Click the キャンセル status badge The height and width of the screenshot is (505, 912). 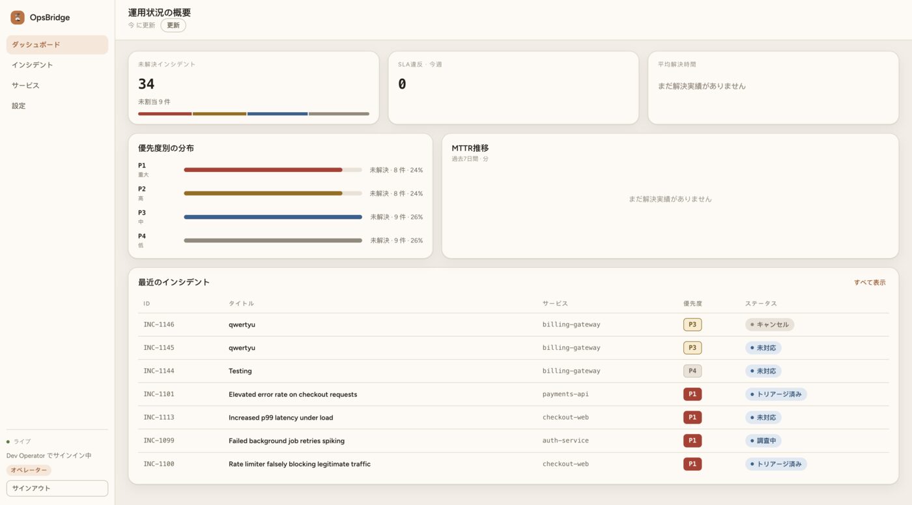click(x=770, y=325)
